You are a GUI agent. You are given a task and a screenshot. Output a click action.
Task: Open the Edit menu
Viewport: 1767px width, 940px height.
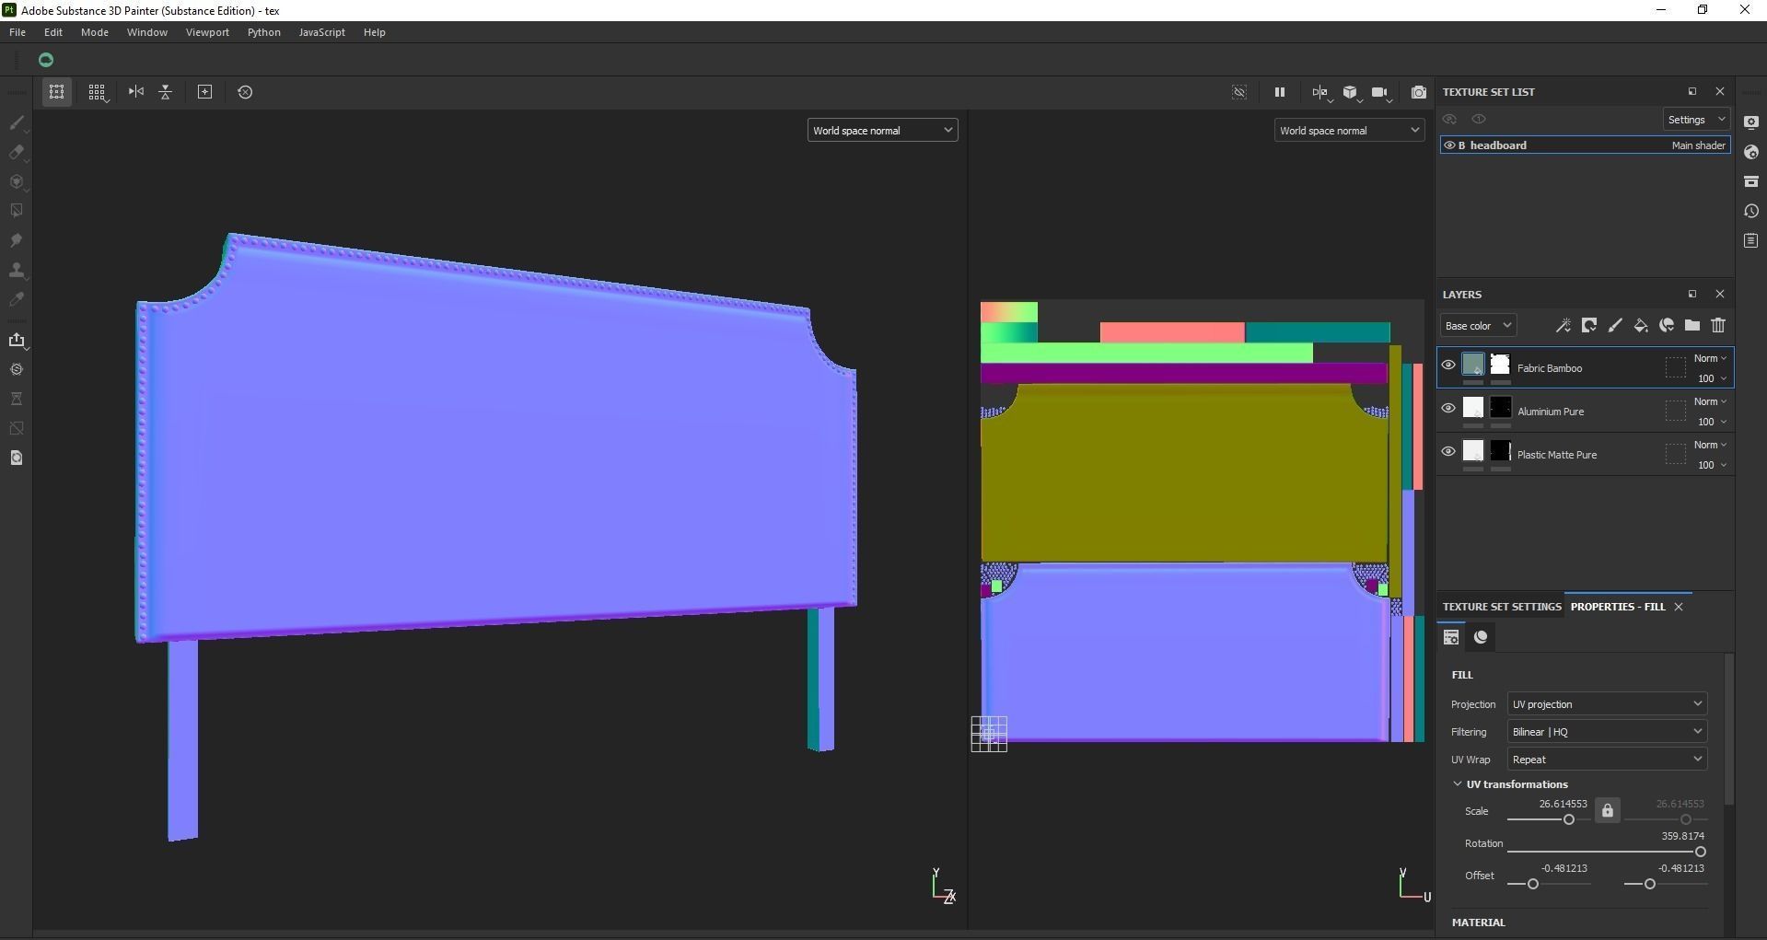pos(53,32)
